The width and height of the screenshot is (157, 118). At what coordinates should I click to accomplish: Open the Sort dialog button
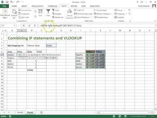pos(40,13)
